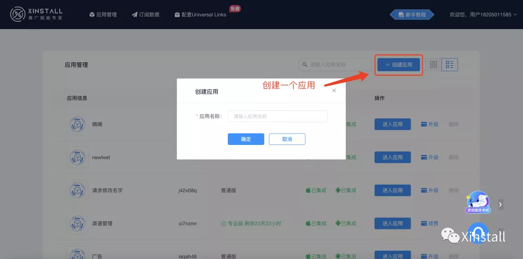523x259 pixels.
Task: Expand the user account dropdown
Action: 483,14
